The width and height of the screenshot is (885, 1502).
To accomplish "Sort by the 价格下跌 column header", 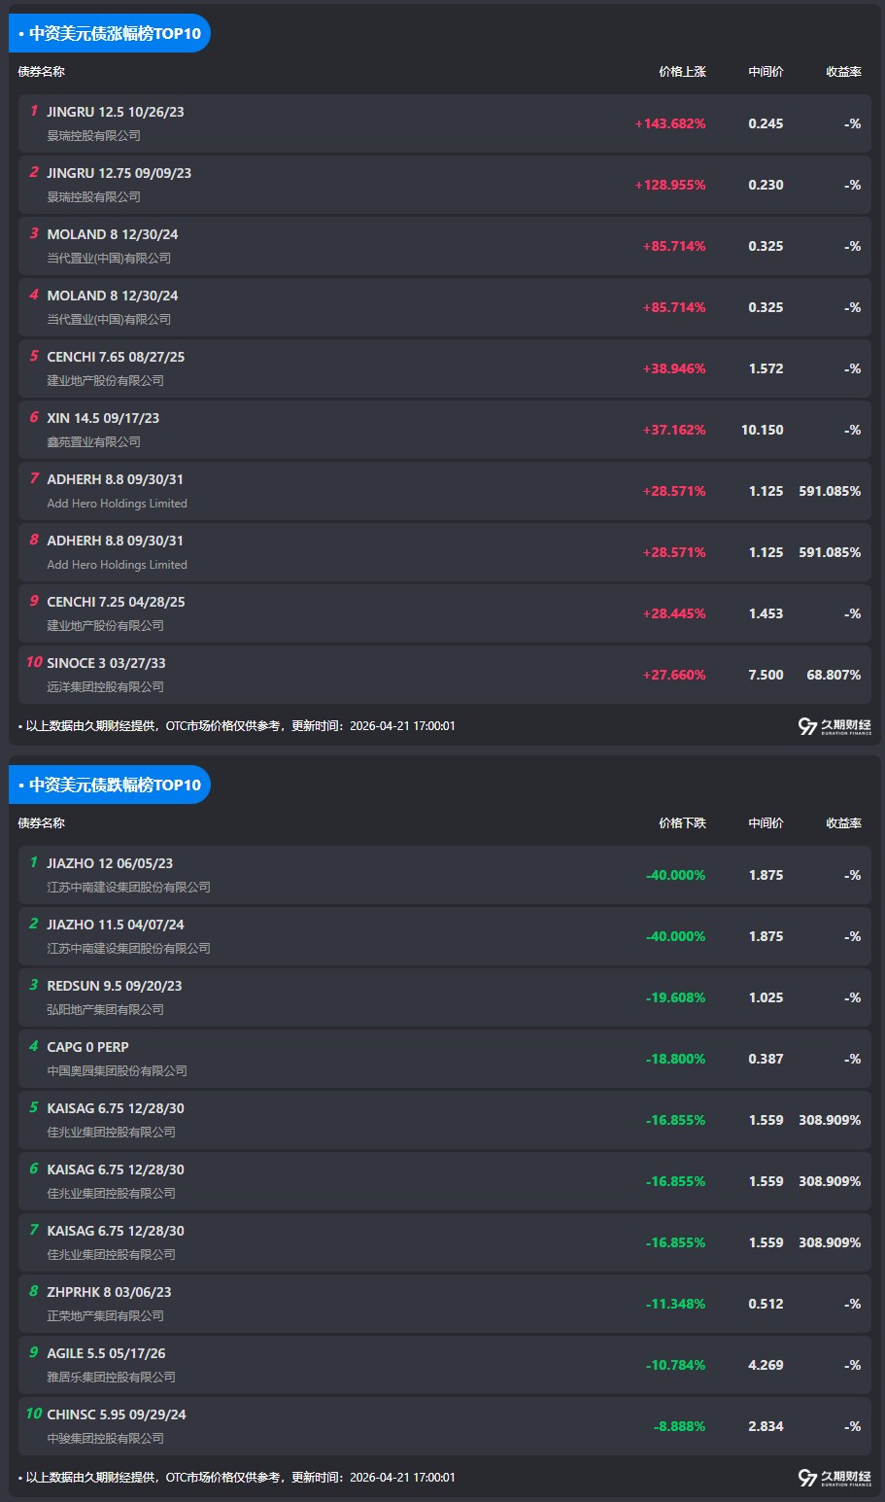I will click(x=682, y=822).
